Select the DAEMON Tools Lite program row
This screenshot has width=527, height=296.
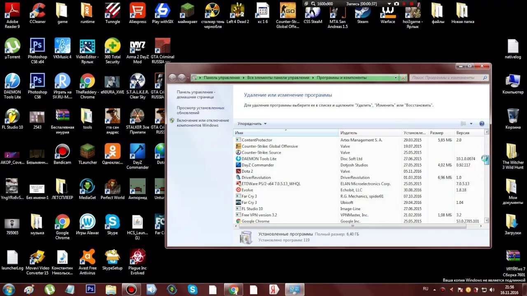(x=359, y=159)
